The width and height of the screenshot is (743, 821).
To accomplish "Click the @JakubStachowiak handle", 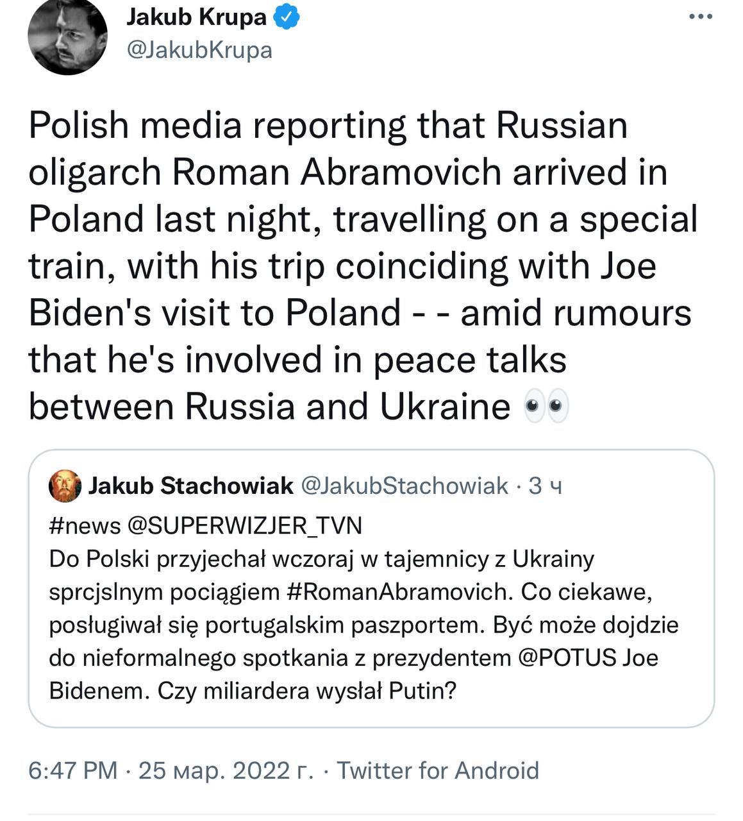I will [x=404, y=486].
